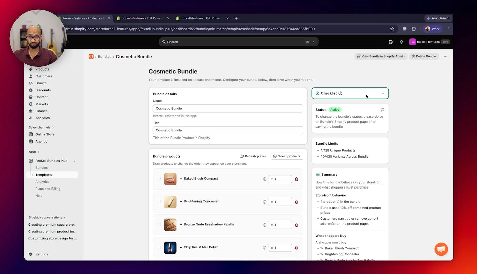Delete Baked Blush Compact with trash icon
This screenshot has width=477, height=274.
click(296, 179)
